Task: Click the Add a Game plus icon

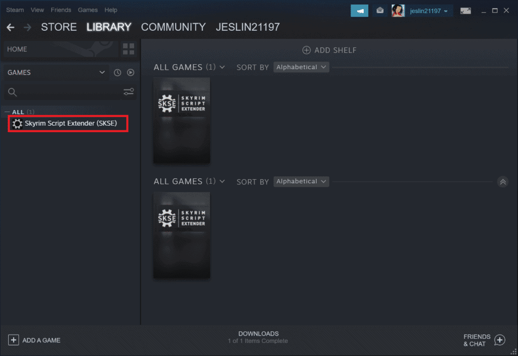Action: click(x=14, y=340)
